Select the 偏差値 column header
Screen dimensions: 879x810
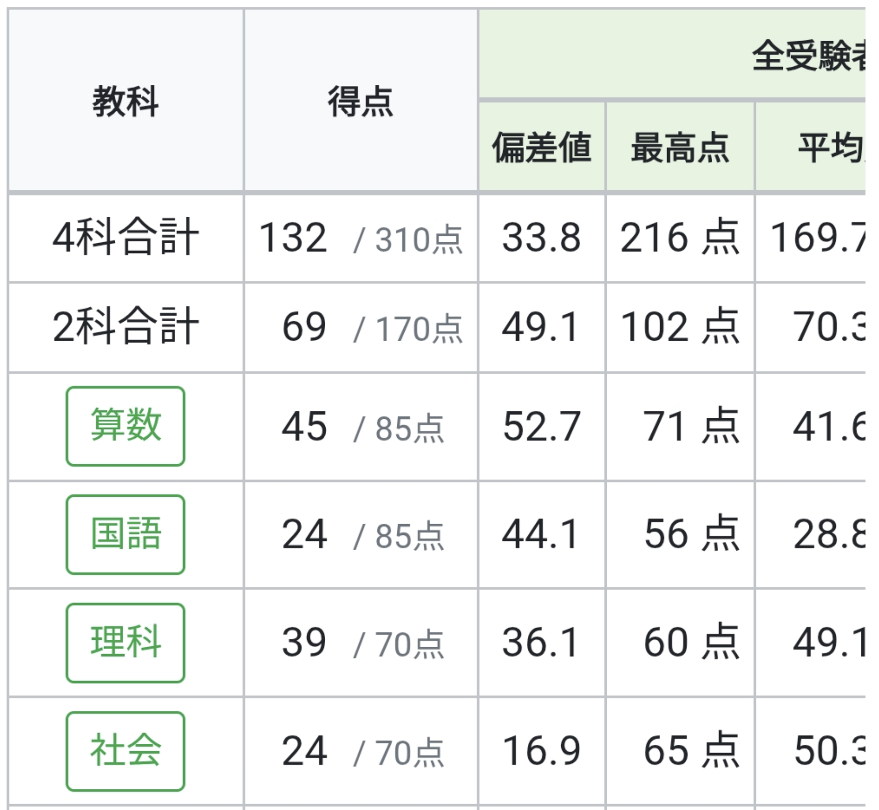tap(542, 147)
